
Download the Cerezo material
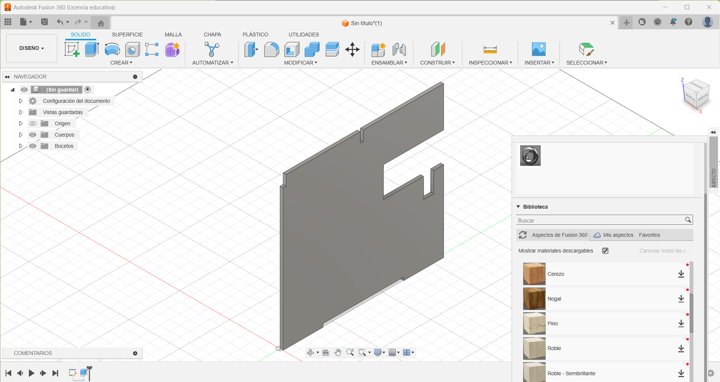click(x=681, y=274)
